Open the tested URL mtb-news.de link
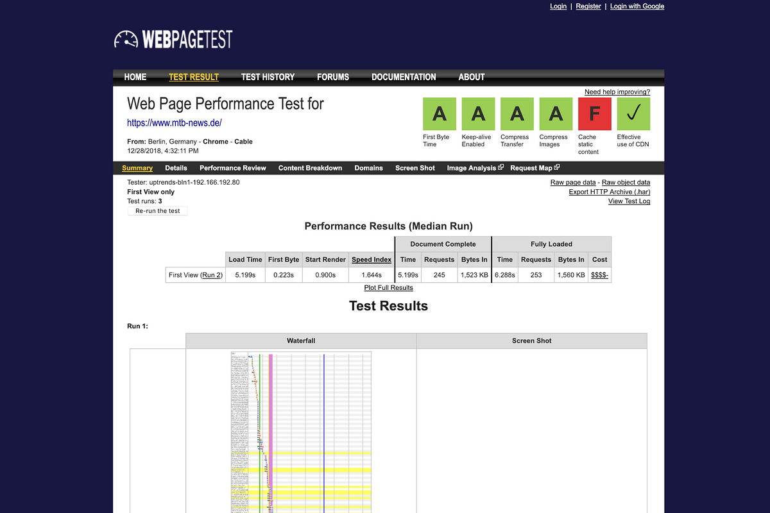This screenshot has width=770, height=513. click(175, 122)
